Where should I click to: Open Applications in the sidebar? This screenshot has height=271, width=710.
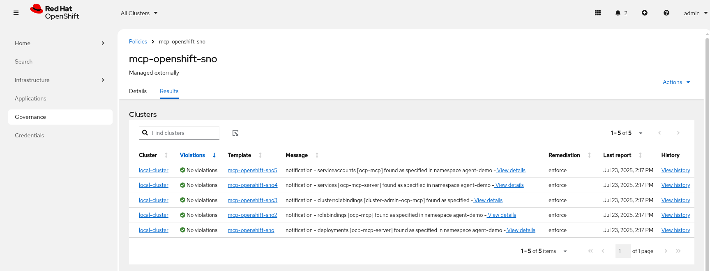pos(60,98)
